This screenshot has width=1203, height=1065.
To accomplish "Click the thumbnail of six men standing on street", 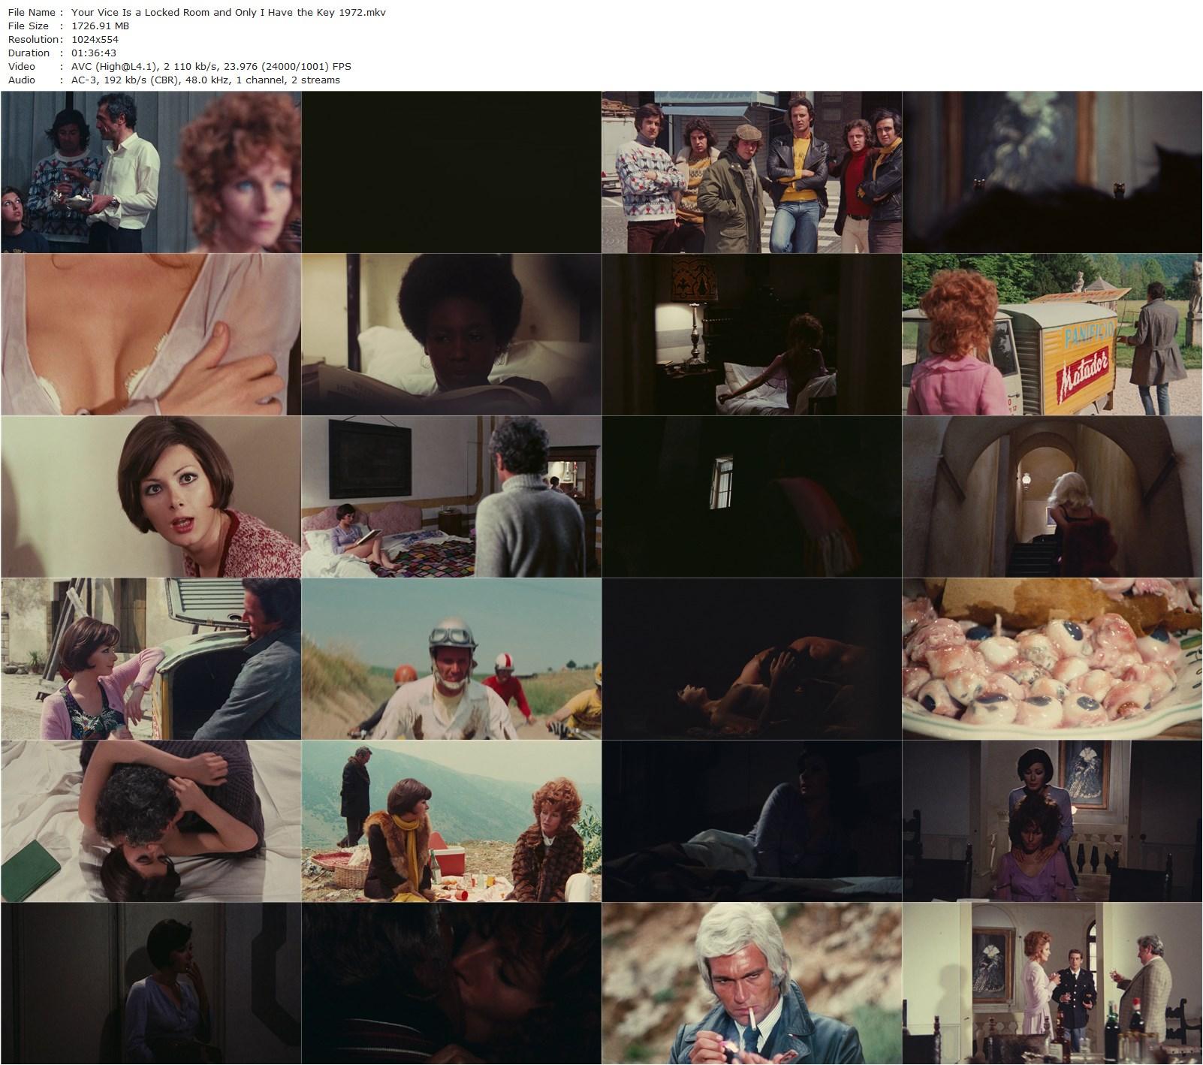I will pyautogui.click(x=752, y=172).
